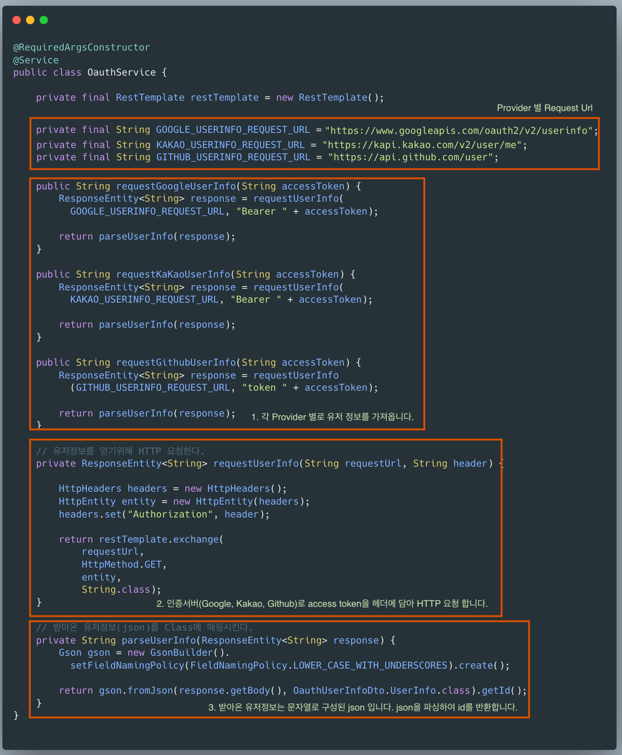Click the api.github.com/user URL string

click(x=410, y=157)
